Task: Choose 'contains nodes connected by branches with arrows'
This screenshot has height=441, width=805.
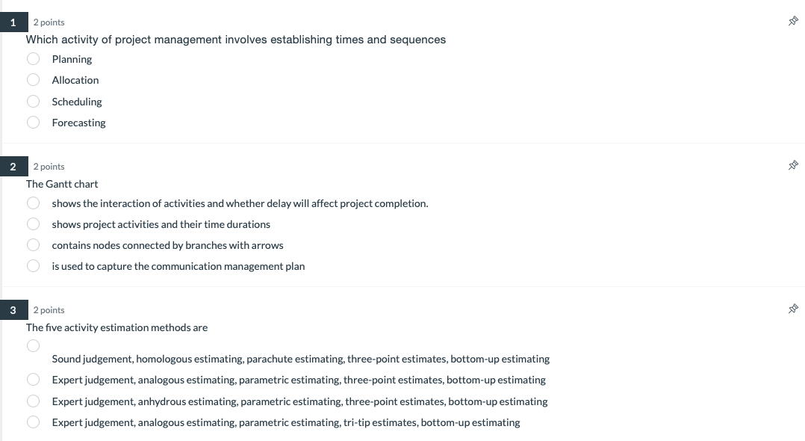Action: click(33, 244)
